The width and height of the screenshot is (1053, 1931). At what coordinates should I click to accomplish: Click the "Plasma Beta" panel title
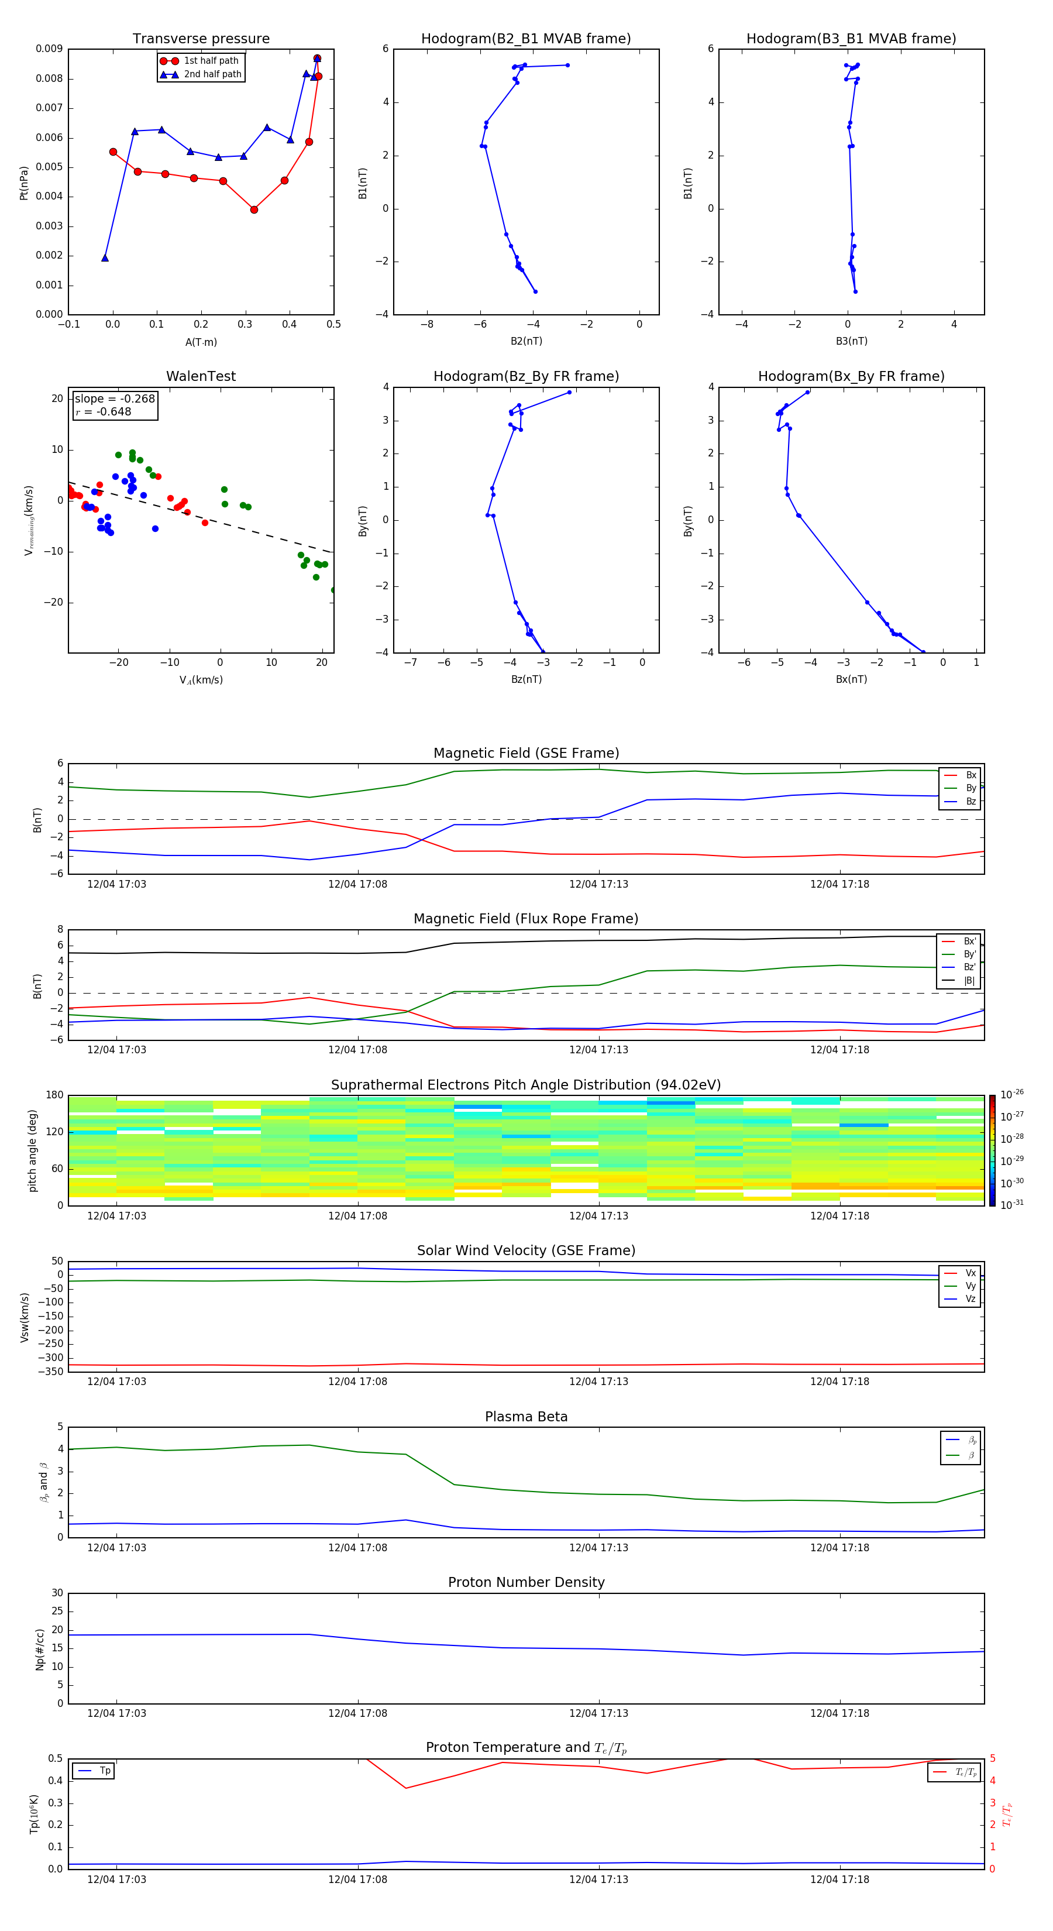point(526,1417)
